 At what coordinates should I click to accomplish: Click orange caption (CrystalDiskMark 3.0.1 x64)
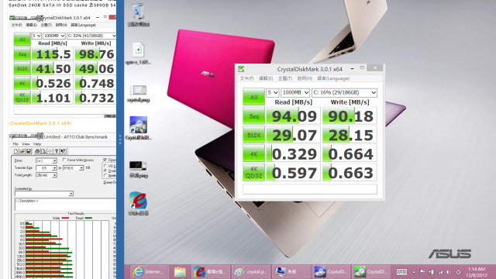pos(40,123)
